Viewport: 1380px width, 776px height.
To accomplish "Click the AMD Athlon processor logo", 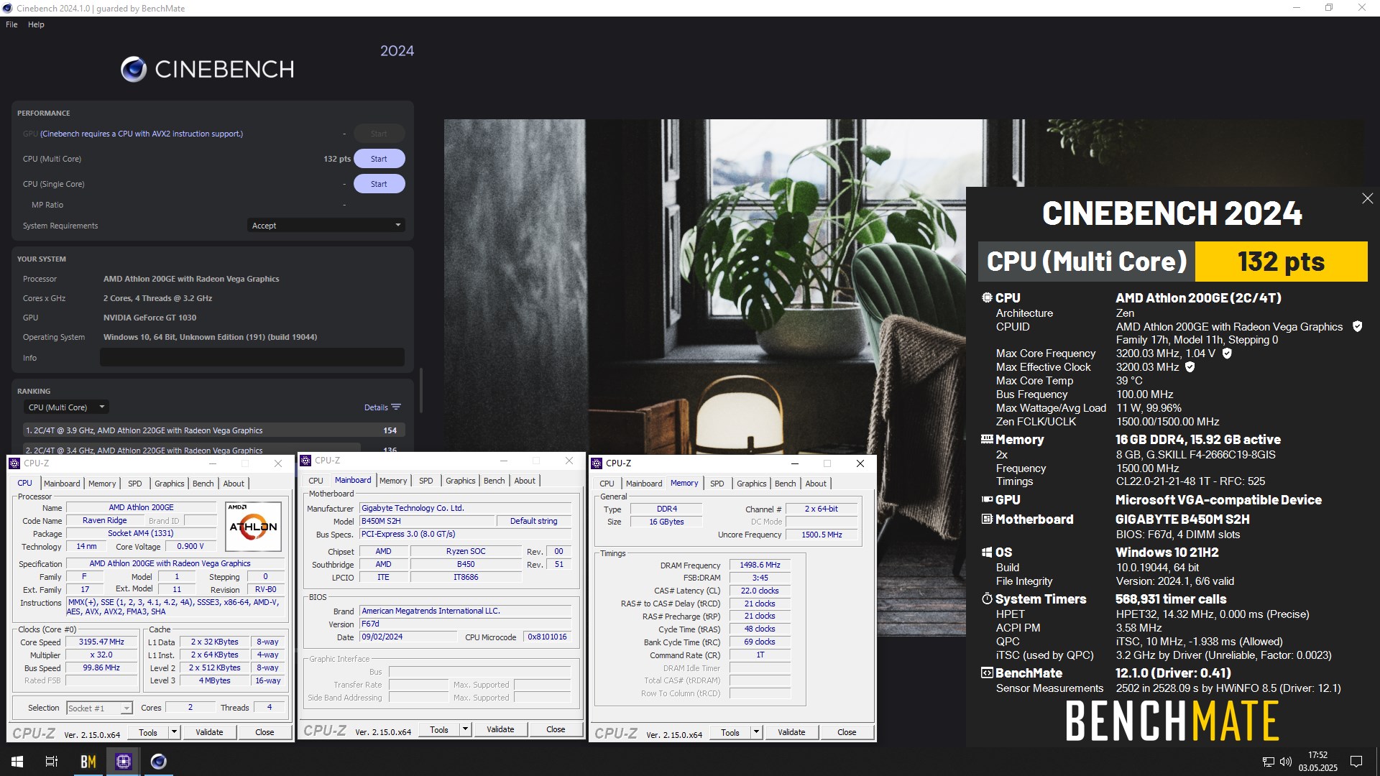I will click(253, 527).
